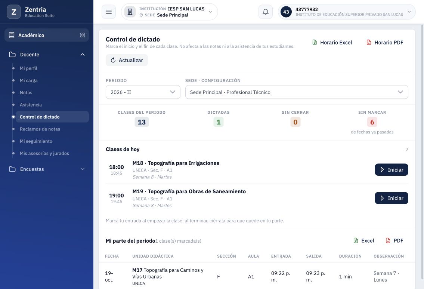Image resolution: width=424 pixels, height=289 pixels.
Task: Open Mis asesorías y jurados
Action: click(x=44, y=153)
